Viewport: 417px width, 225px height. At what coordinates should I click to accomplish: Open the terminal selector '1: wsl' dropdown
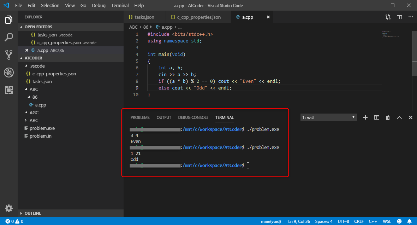tap(329, 117)
